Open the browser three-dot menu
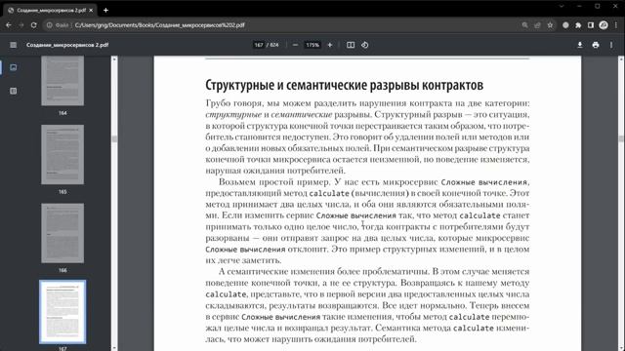The image size is (625, 351). (x=616, y=25)
